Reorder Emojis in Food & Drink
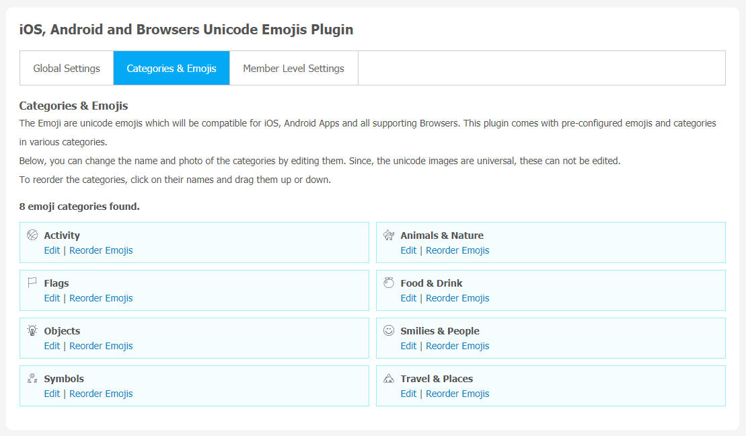 457,298
